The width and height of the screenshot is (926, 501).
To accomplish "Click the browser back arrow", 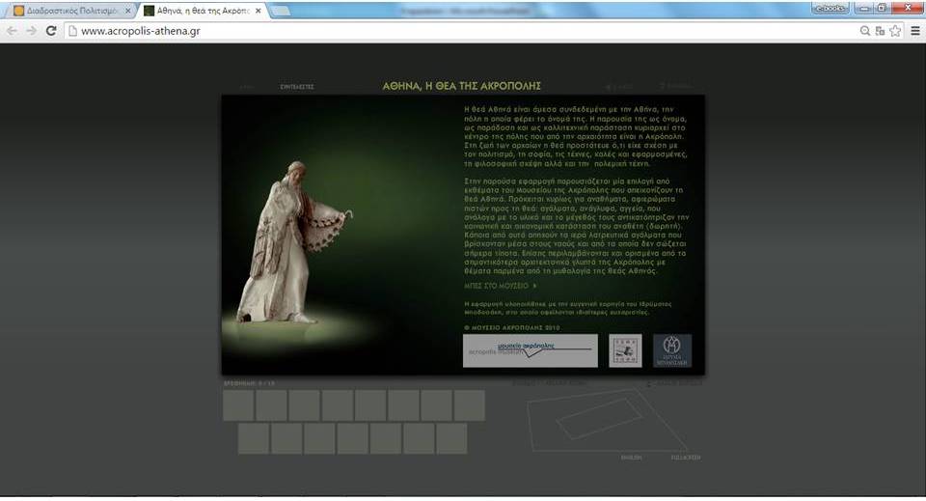I will [x=13, y=31].
